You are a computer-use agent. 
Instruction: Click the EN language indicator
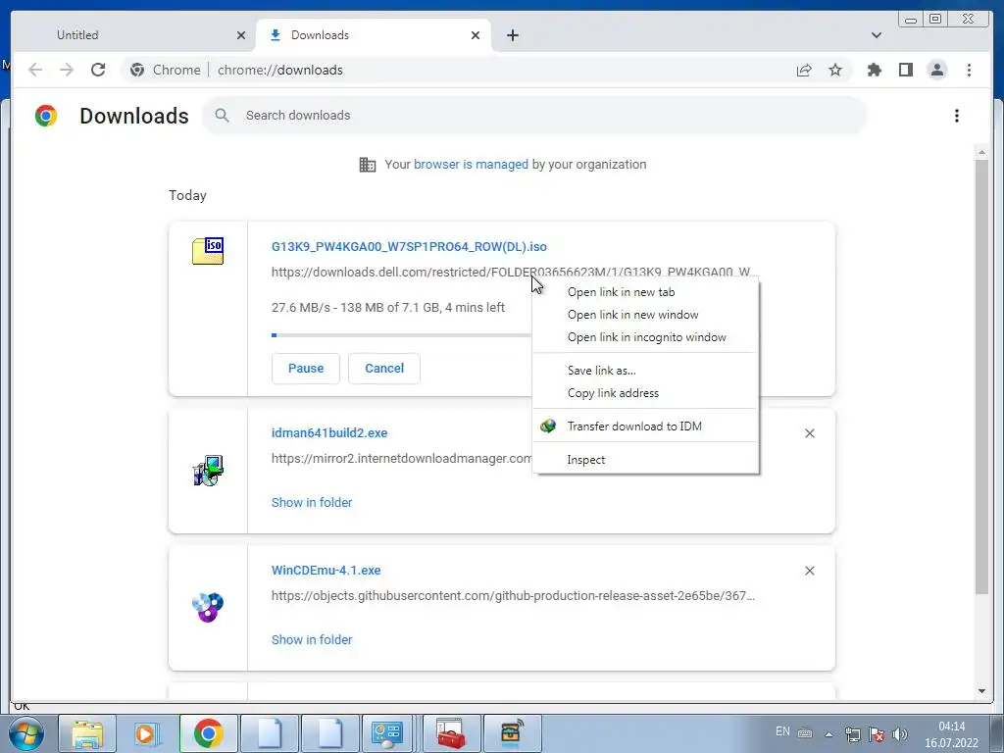point(782,731)
